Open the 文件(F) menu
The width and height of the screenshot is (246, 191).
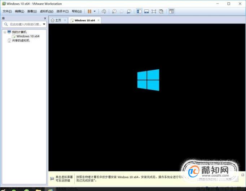tap(7, 11)
